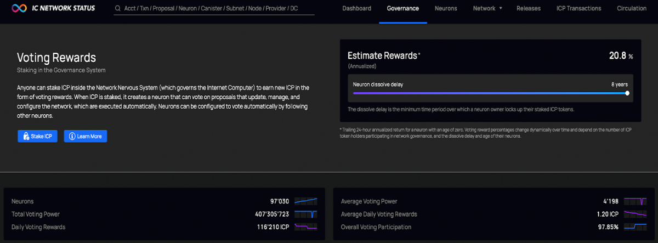Open ICP Transactions page

pyautogui.click(x=578, y=8)
